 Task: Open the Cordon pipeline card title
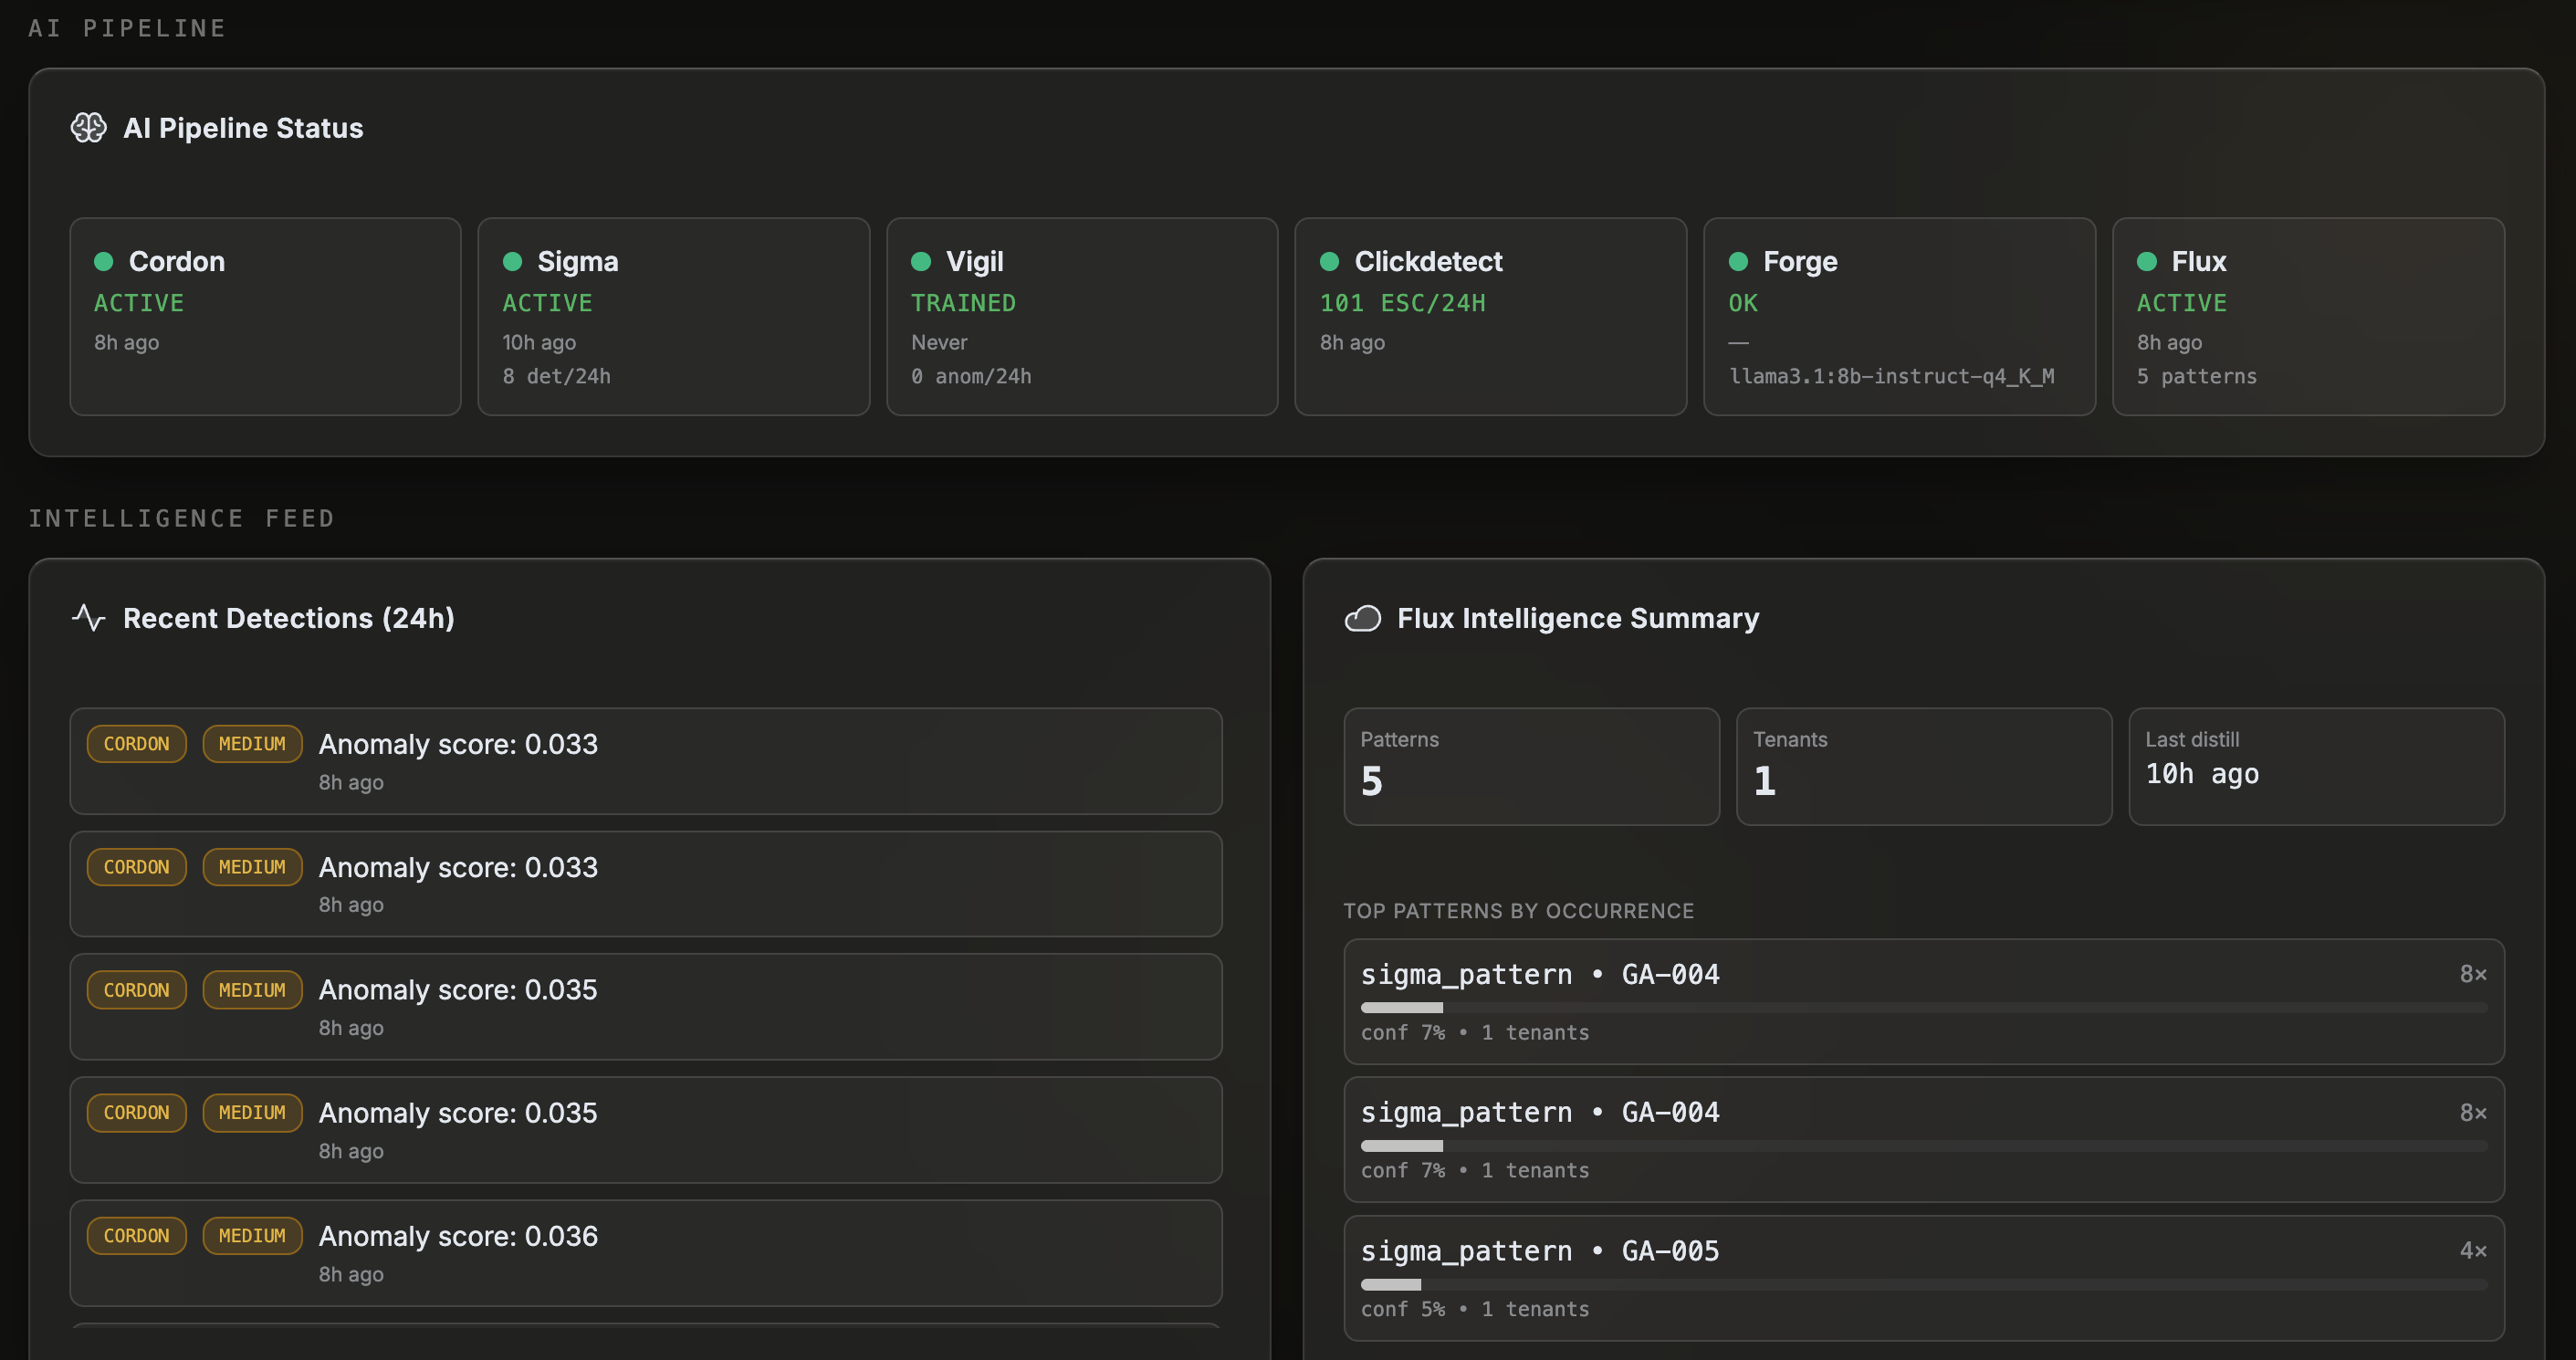[x=177, y=261]
